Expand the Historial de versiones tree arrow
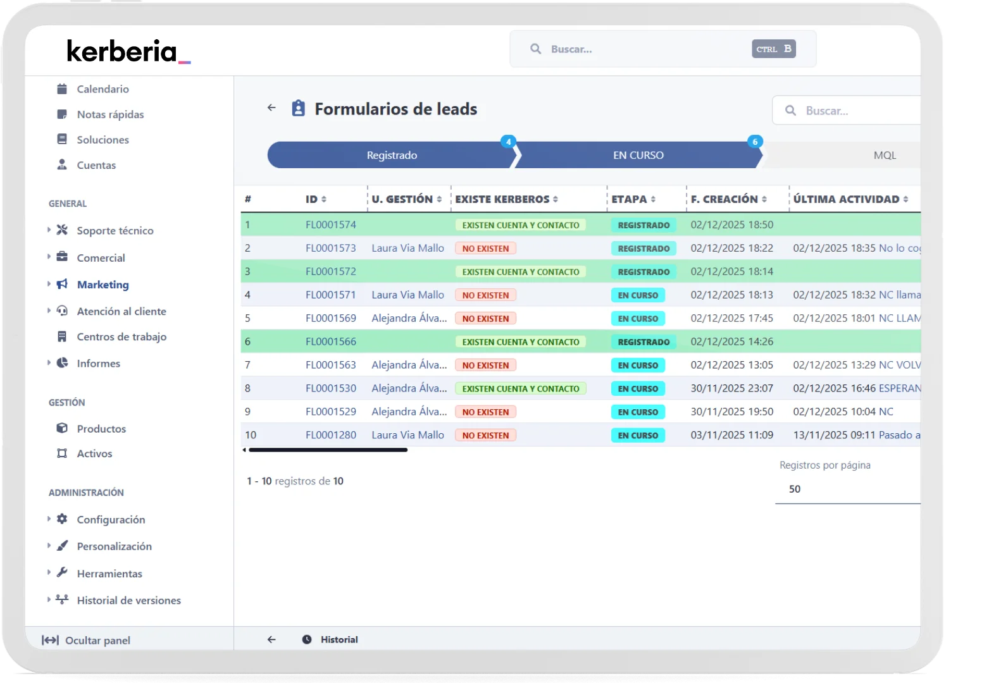Image resolution: width=1008 pixels, height=683 pixels. pyautogui.click(x=49, y=600)
